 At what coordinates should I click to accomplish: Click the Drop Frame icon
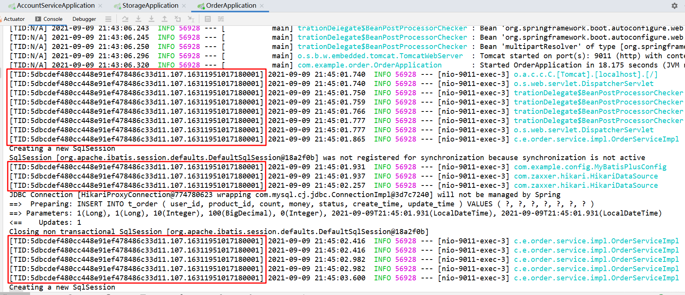tap(178, 19)
